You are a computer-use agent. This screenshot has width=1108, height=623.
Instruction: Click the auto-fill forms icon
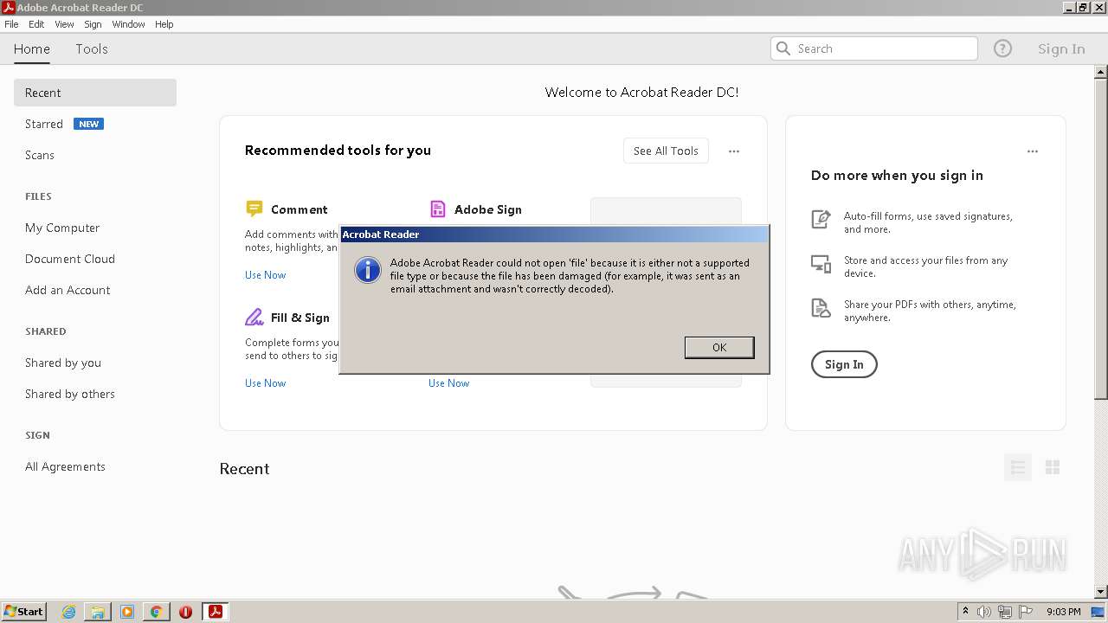point(821,219)
